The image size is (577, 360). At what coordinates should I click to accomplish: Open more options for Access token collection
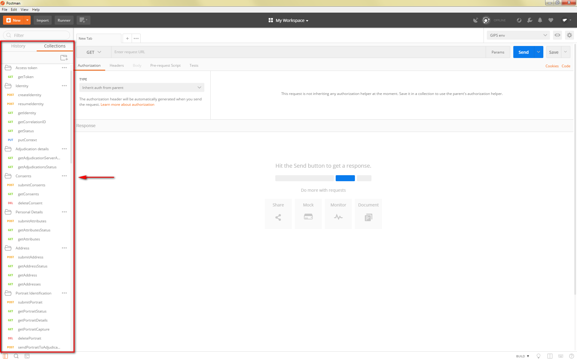pos(64,68)
